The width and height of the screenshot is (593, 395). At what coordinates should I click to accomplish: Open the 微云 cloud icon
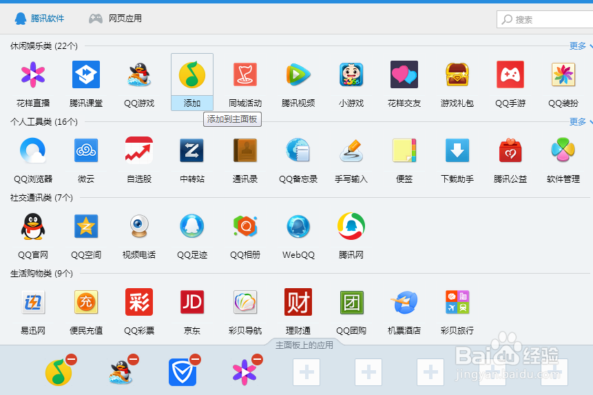(86, 150)
